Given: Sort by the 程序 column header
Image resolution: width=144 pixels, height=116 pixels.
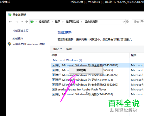Looking at the screenshot, I should [x=134, y=55].
